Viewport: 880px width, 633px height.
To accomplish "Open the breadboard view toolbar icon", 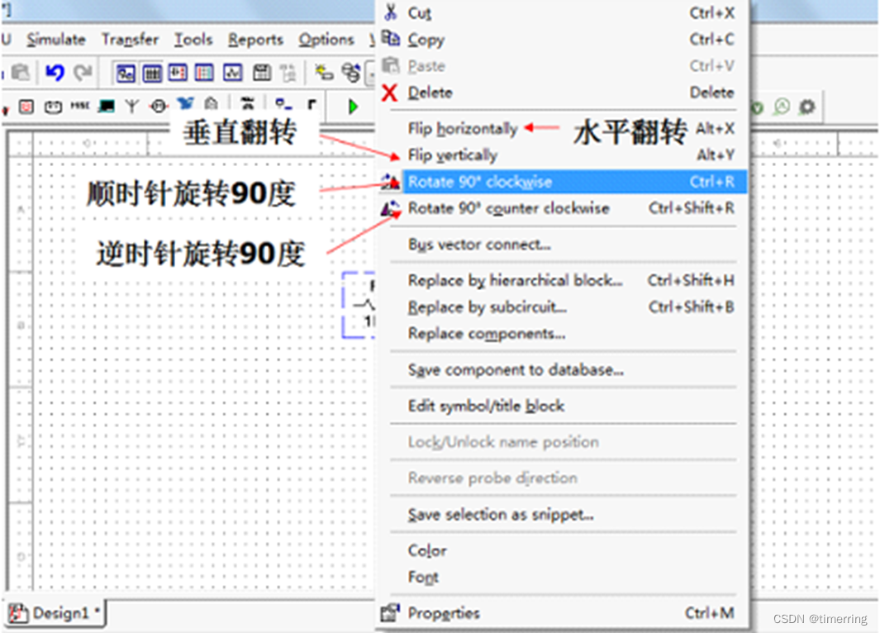I will point(204,73).
